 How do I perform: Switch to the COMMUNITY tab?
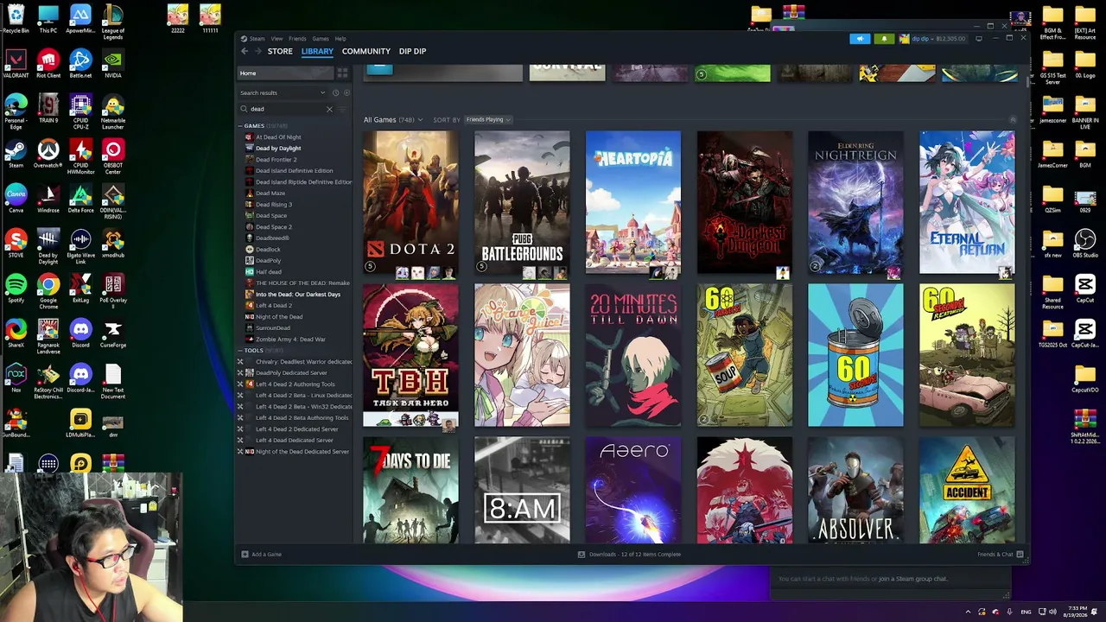tap(366, 51)
